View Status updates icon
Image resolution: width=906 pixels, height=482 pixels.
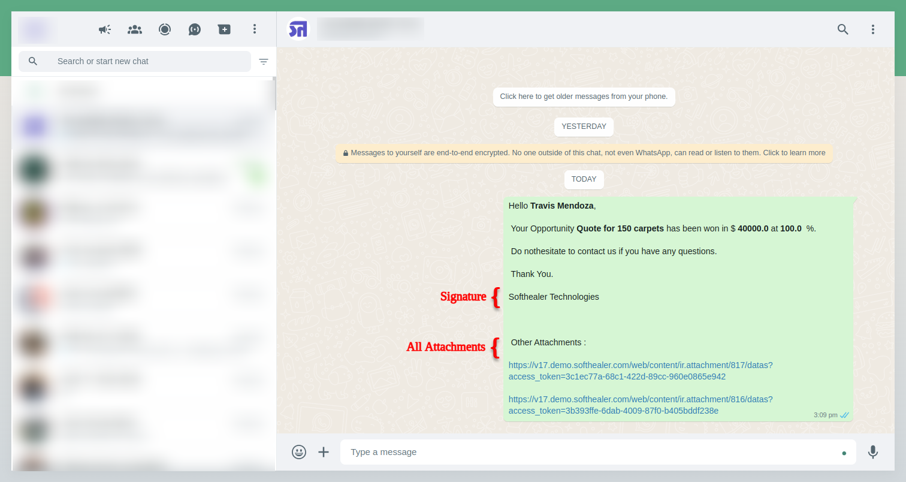[165, 29]
